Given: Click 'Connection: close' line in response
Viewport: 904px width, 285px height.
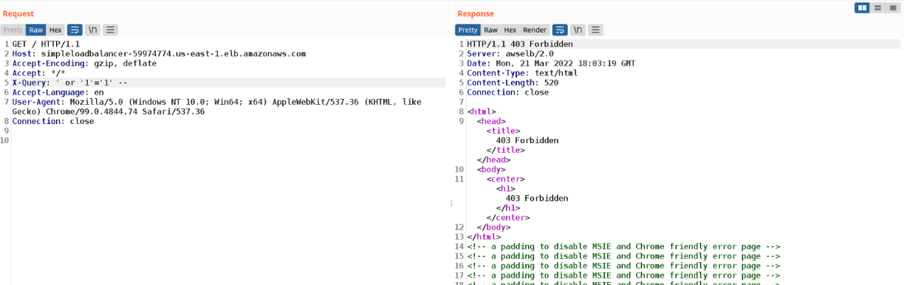Looking at the screenshot, I should point(508,92).
